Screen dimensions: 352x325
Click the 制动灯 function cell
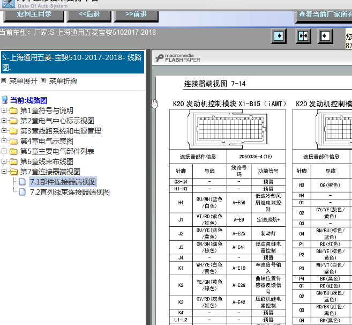click(268, 233)
